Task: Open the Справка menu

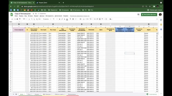Action: coord(66,16)
